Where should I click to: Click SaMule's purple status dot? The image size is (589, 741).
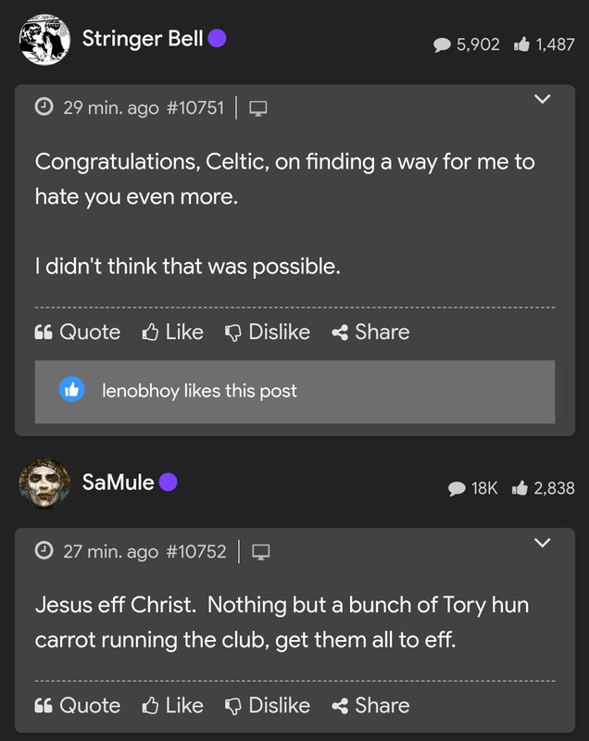(x=168, y=483)
